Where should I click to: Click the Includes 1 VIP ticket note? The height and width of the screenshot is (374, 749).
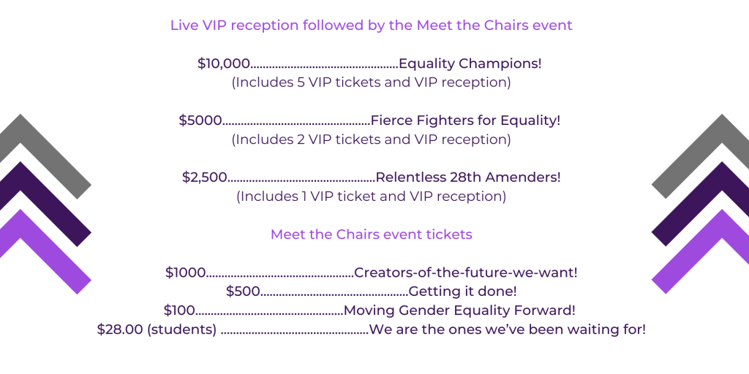[371, 196]
